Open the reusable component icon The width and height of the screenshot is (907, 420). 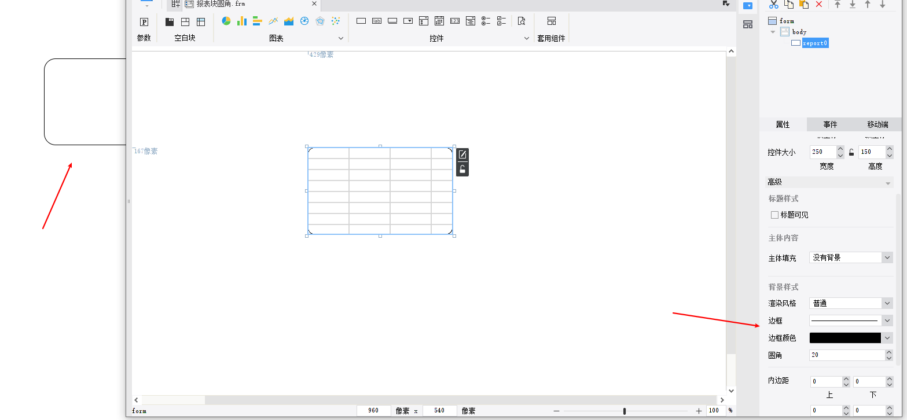coord(552,21)
